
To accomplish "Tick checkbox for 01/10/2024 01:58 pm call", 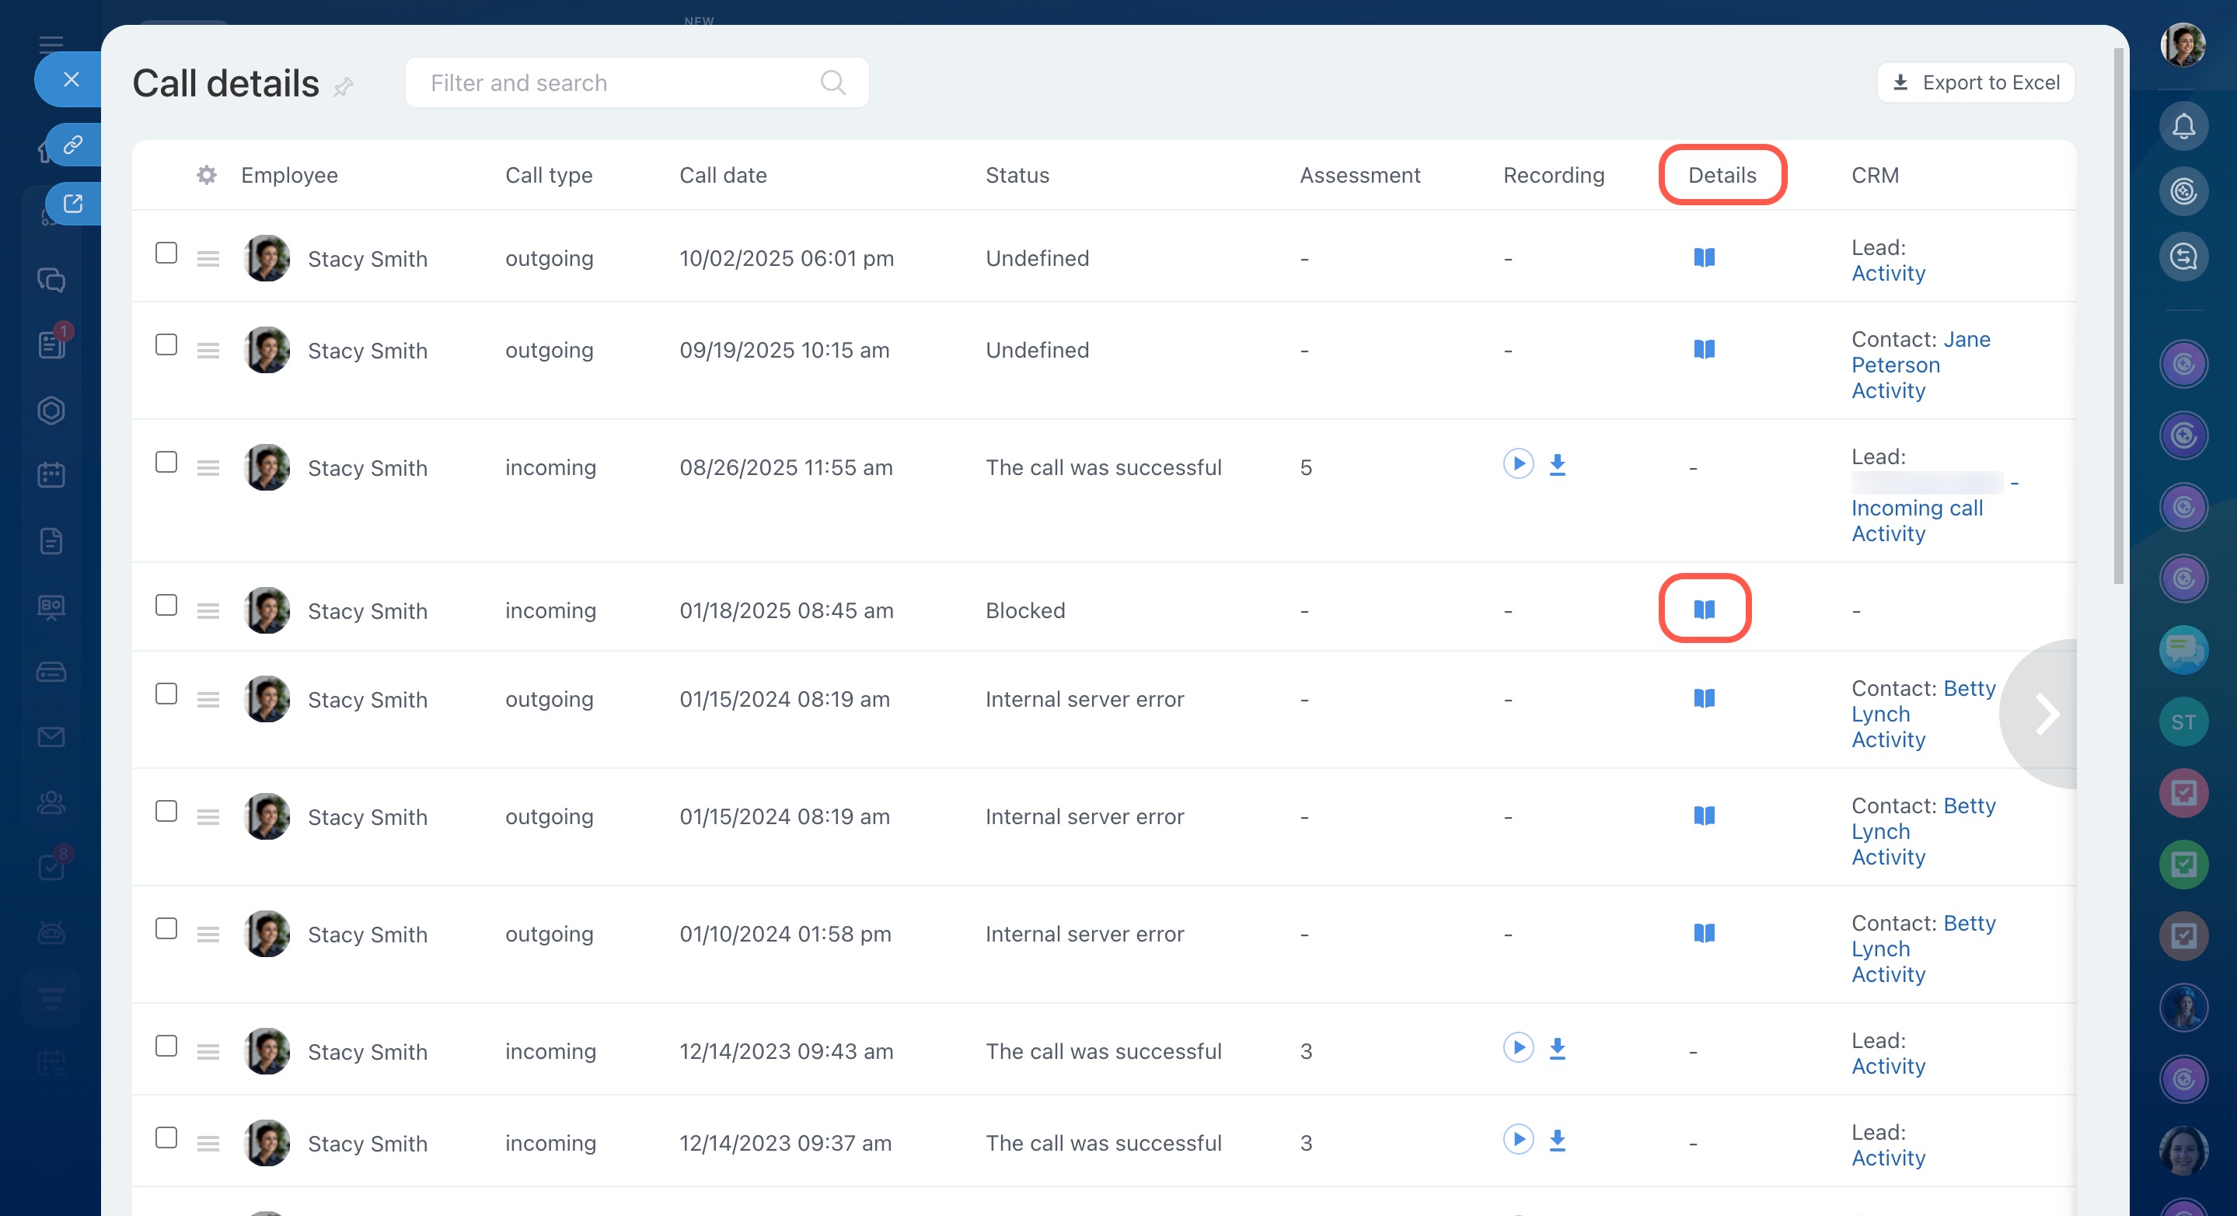I will 166,928.
